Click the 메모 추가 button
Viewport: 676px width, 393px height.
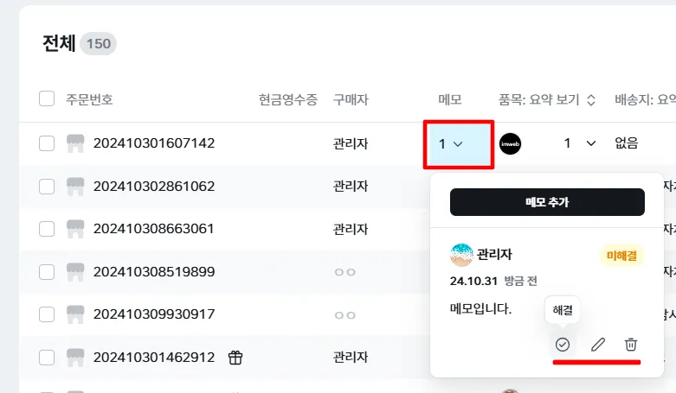(x=547, y=202)
